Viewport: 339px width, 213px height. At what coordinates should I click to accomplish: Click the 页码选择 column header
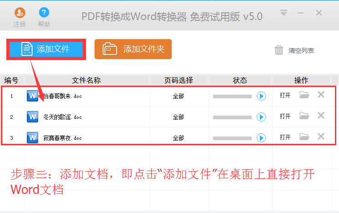click(179, 80)
